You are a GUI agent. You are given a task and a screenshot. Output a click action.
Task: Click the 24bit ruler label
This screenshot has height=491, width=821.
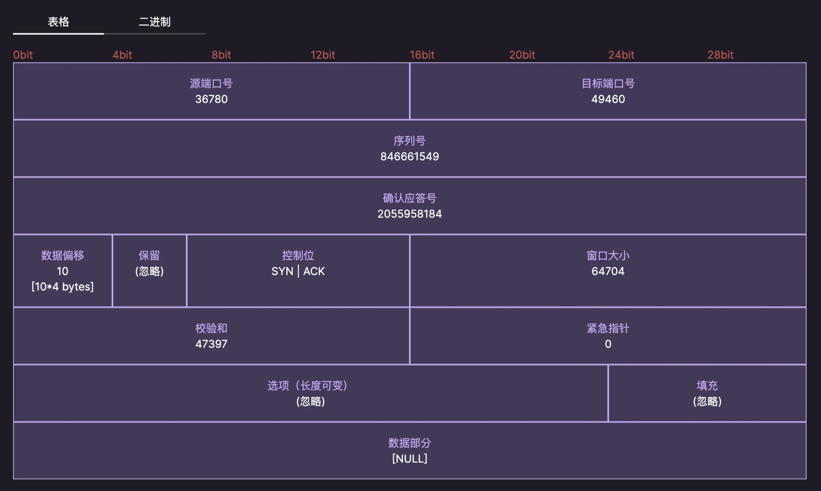point(621,54)
